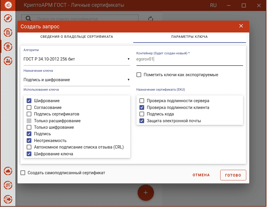Viewport: 267px width, 207px height.
Task: Click the КриптоАРМ logo icon
Action: click(8, 5)
